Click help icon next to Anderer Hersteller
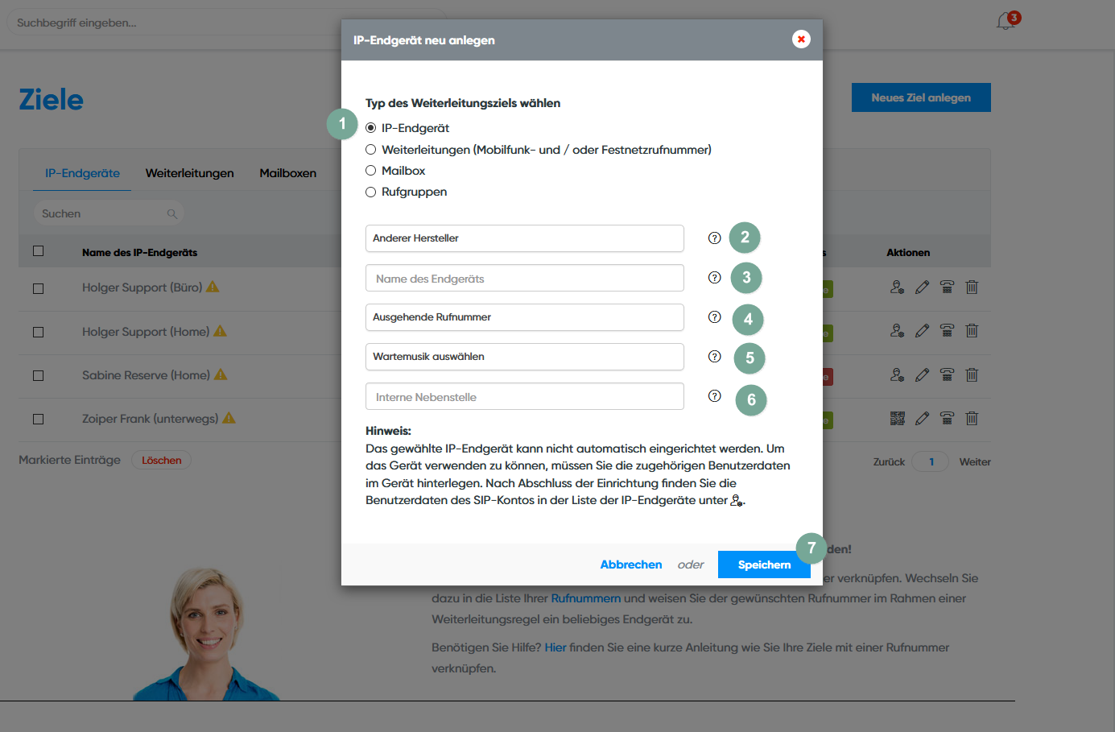 tap(714, 238)
